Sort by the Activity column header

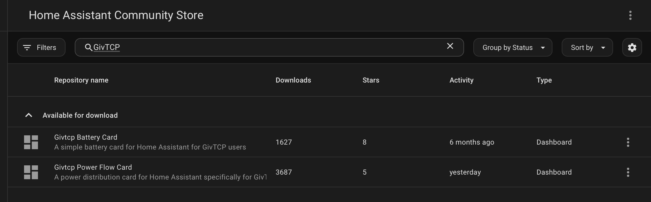tap(461, 80)
